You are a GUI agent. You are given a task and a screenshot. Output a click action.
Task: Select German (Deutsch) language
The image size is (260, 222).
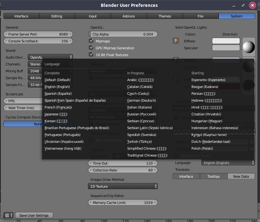pos(142,100)
